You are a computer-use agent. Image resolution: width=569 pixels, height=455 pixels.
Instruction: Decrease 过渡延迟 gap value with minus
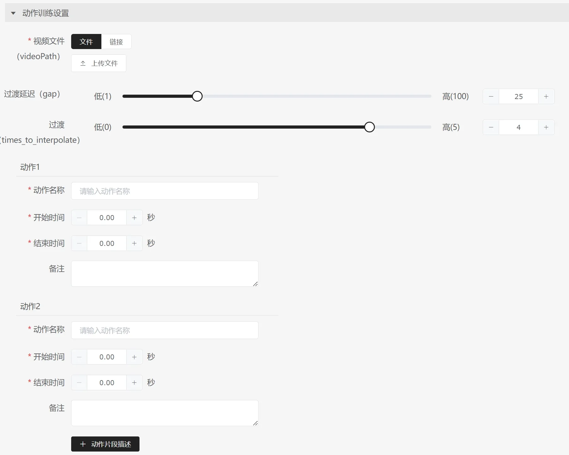click(491, 97)
